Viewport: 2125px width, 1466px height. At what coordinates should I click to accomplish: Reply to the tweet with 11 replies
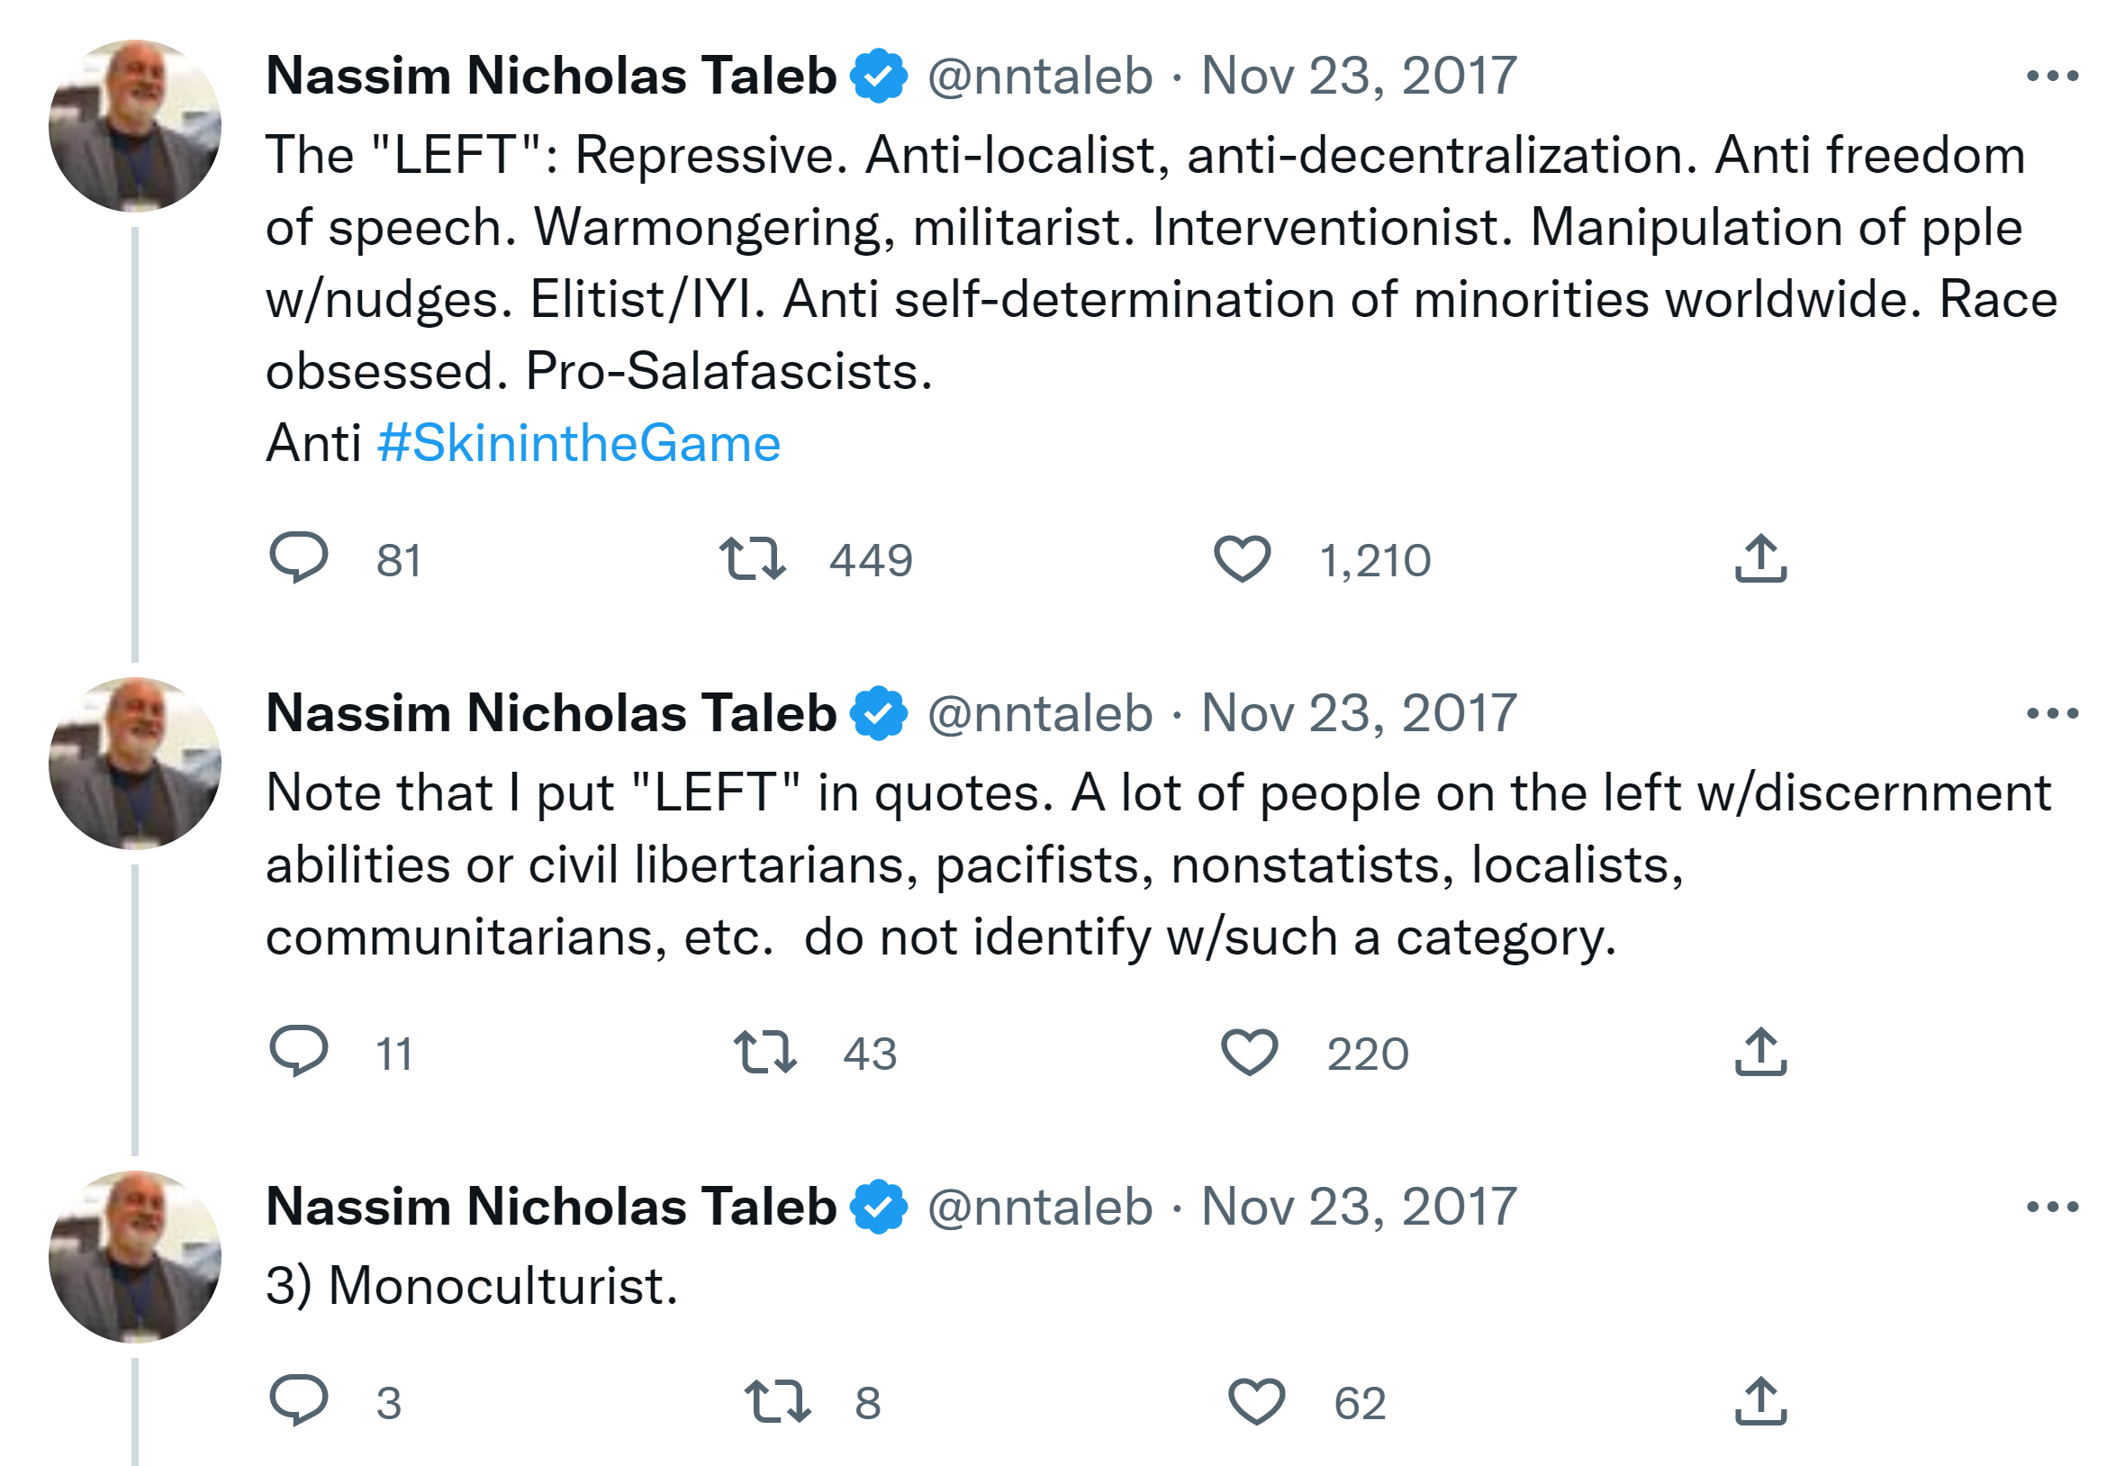tap(298, 1051)
